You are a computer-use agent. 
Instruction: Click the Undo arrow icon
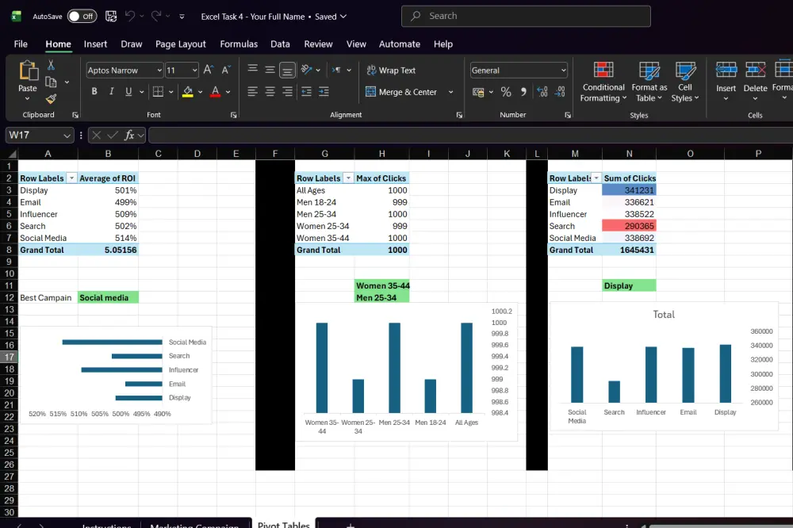coord(130,16)
